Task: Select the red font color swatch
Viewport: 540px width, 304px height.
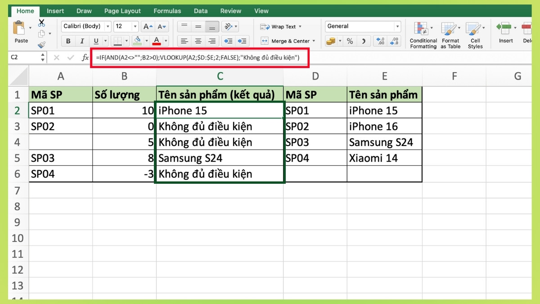Action: click(x=156, y=41)
